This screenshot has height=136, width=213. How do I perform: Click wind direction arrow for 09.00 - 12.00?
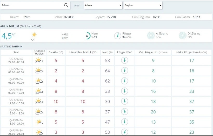point(125,91)
